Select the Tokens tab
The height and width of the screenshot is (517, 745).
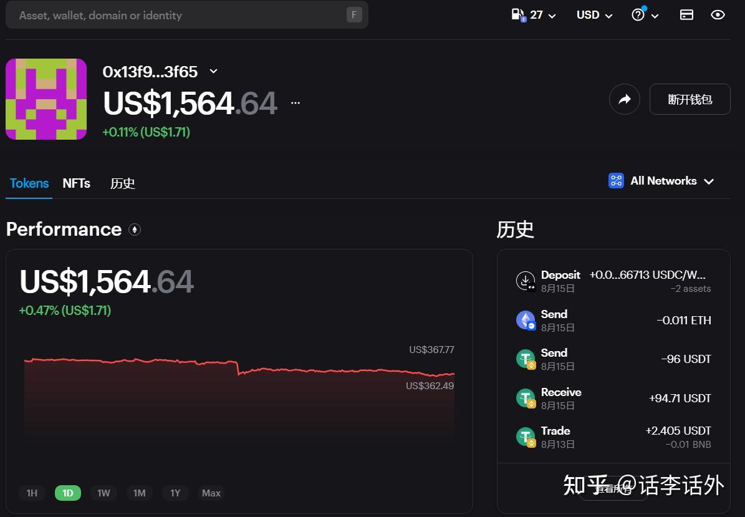[x=29, y=183]
